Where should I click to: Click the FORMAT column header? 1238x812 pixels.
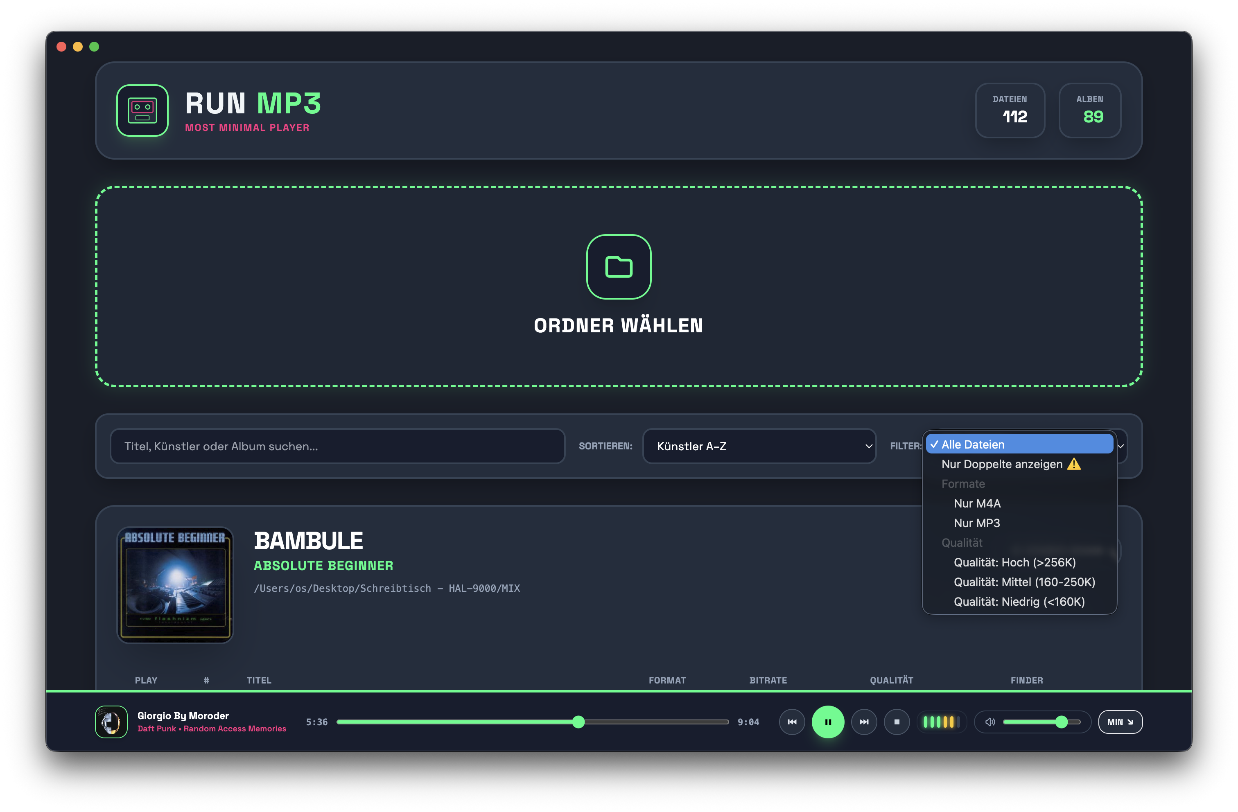[667, 680]
